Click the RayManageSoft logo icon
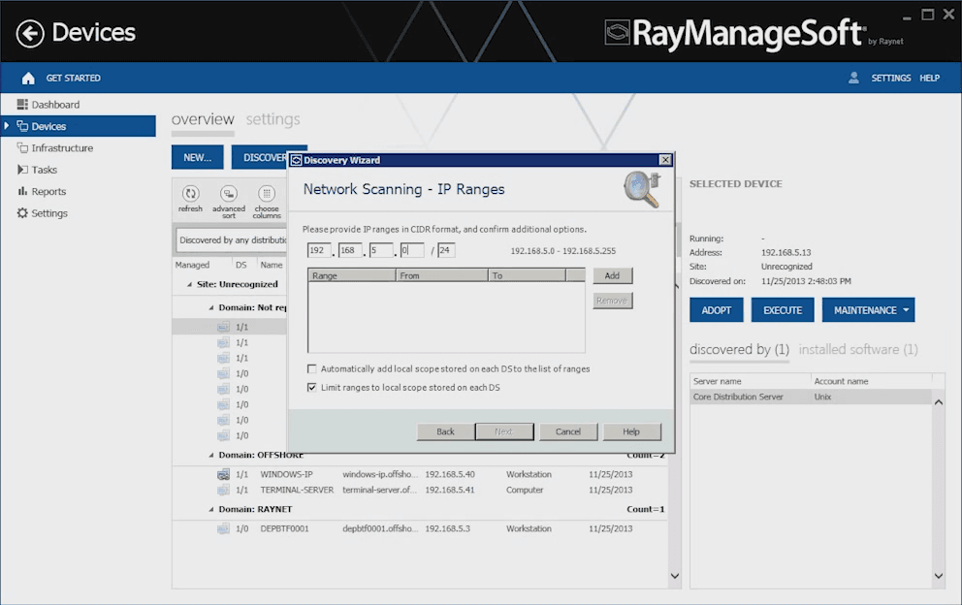The height and width of the screenshot is (605, 962). 617,33
